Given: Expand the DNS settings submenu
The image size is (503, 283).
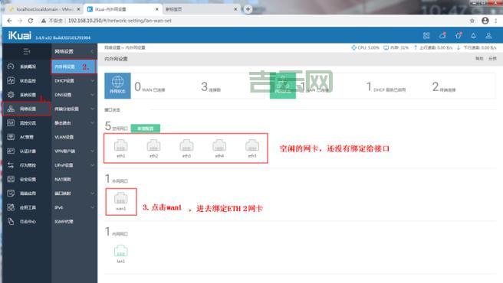Looking at the screenshot, I should point(74,95).
